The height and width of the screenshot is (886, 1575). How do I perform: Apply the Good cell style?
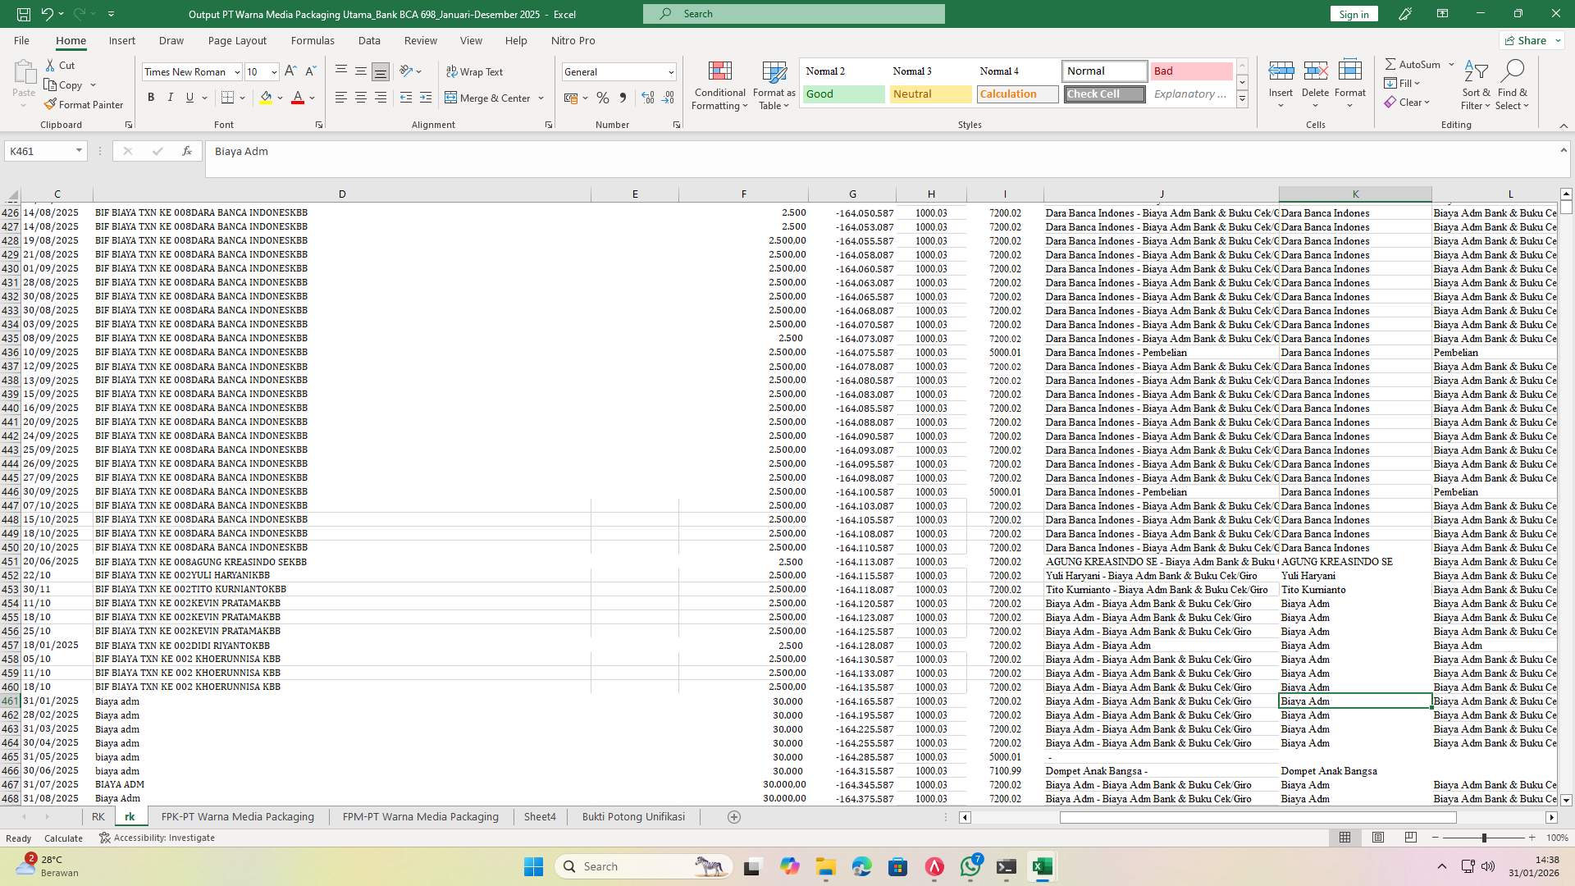coord(842,94)
